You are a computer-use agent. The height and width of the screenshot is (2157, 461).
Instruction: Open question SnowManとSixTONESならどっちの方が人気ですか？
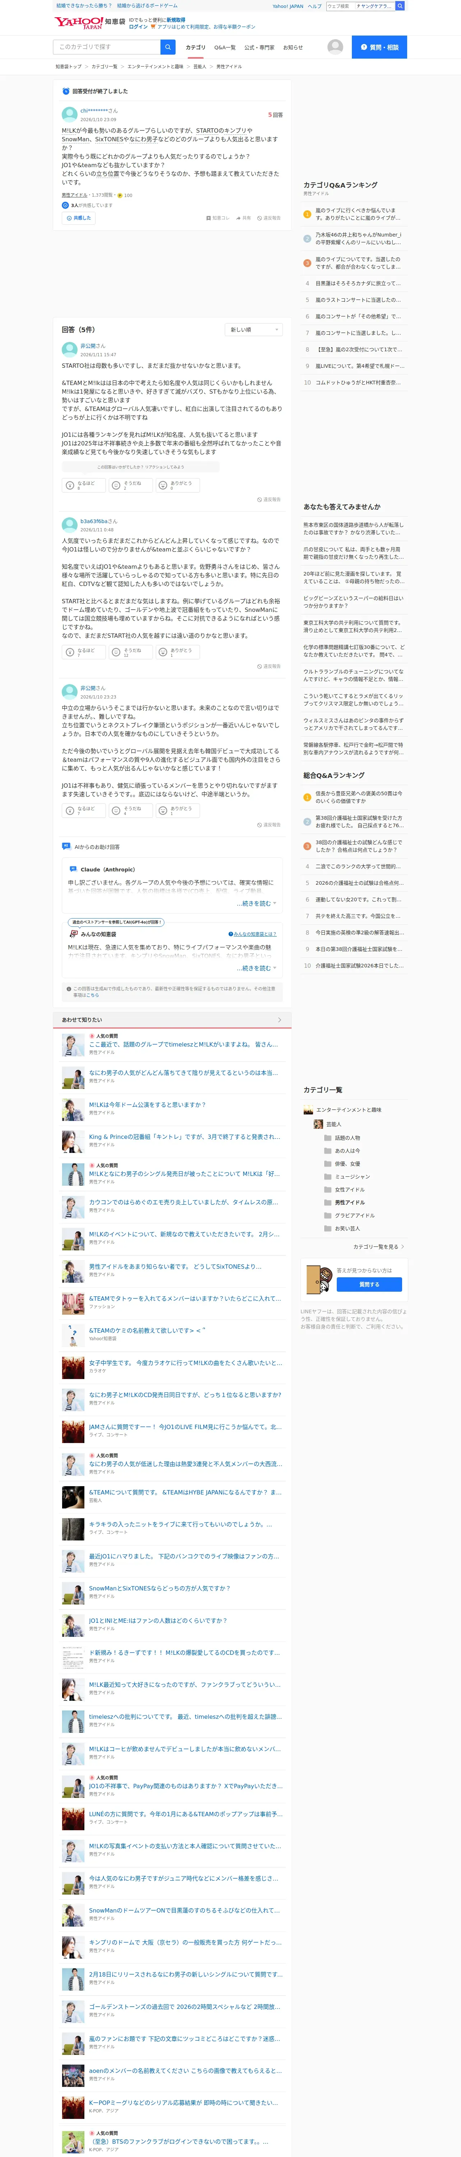pyautogui.click(x=160, y=1588)
